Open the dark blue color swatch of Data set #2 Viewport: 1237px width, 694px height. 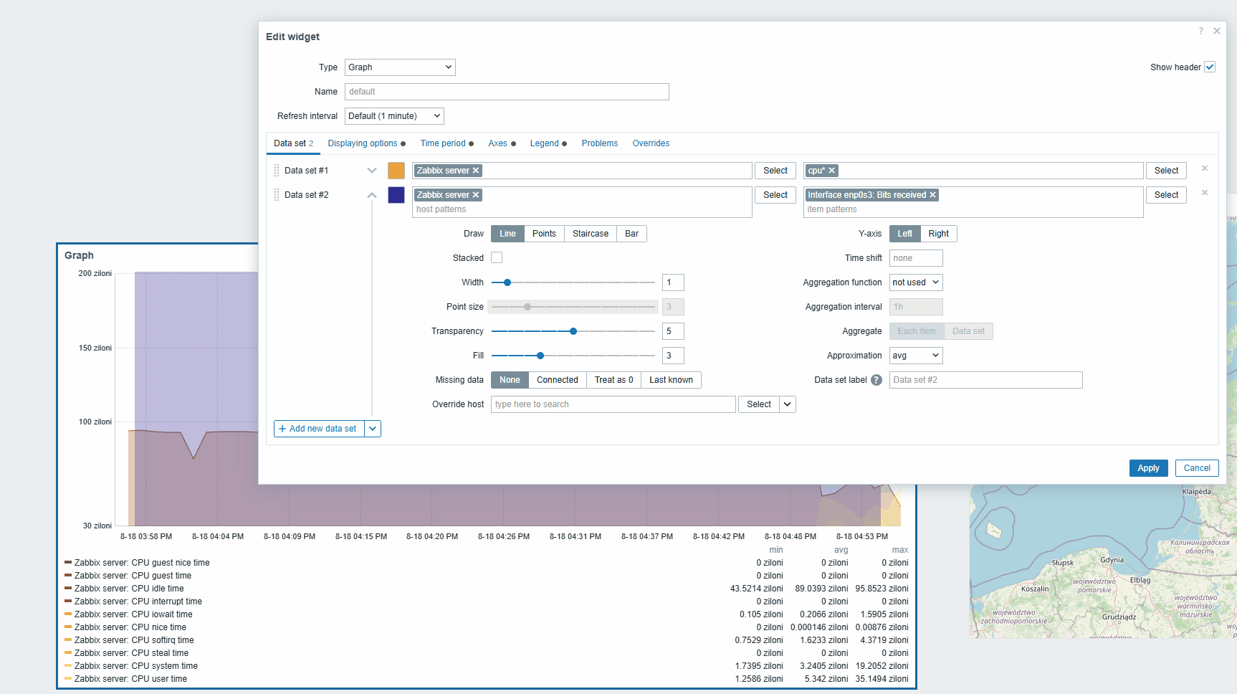(x=396, y=195)
